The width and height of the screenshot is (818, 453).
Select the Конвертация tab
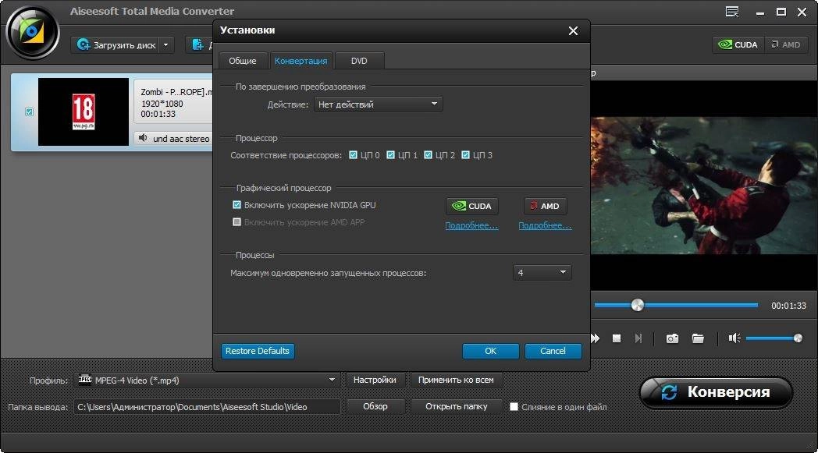pyautogui.click(x=301, y=61)
